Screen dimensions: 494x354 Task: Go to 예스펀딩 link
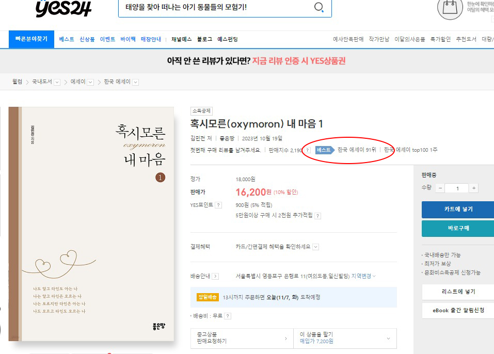point(228,39)
